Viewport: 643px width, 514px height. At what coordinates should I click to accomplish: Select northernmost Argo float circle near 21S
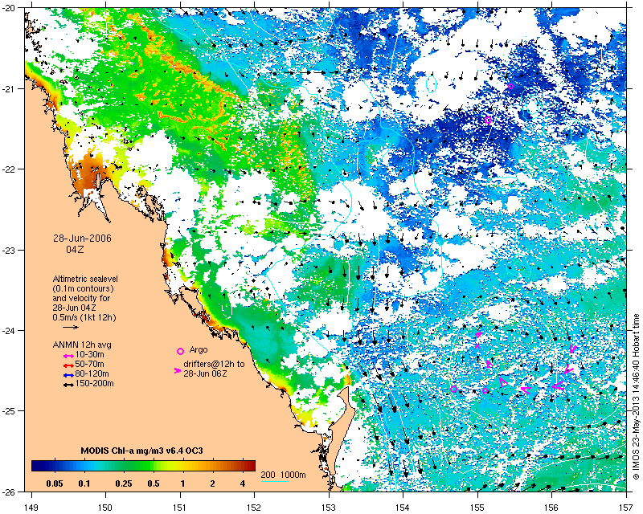coord(510,86)
